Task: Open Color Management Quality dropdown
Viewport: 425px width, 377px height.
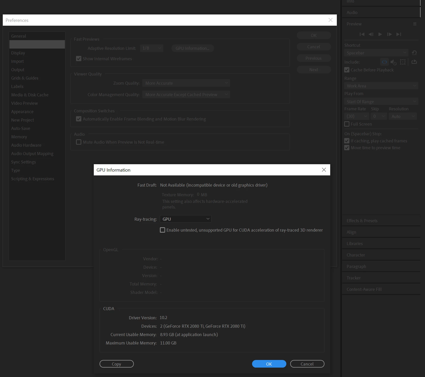Action: [186, 95]
